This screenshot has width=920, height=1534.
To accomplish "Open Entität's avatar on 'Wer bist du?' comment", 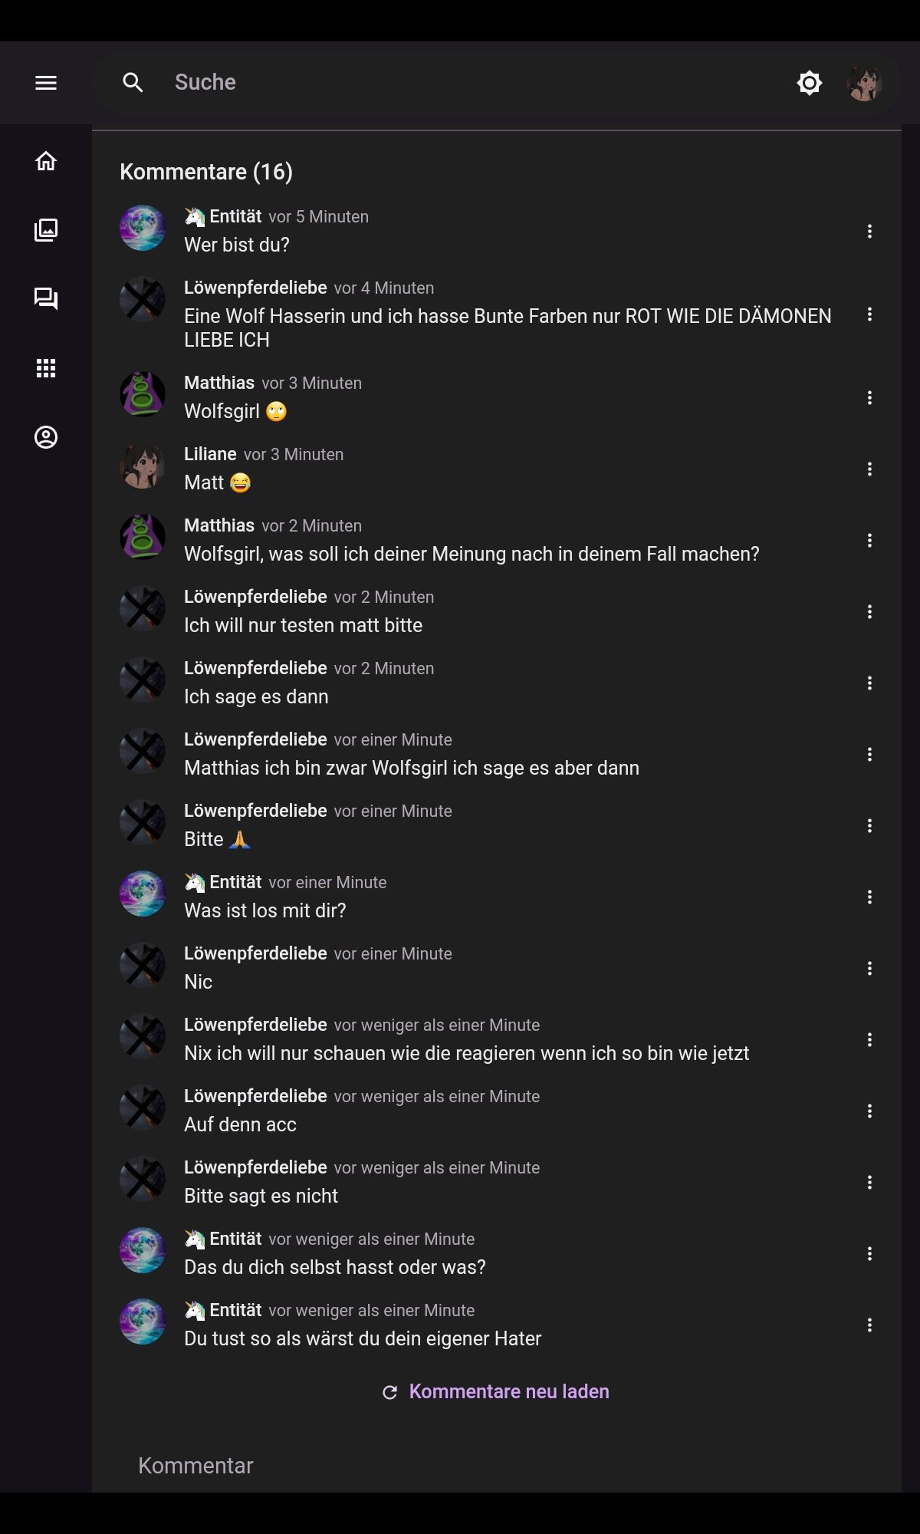I will pyautogui.click(x=143, y=228).
